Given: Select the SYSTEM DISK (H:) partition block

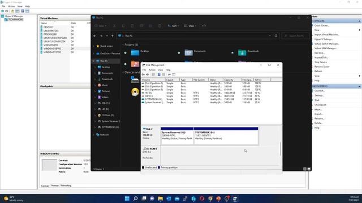Looking at the screenshot, I should click(226, 136).
